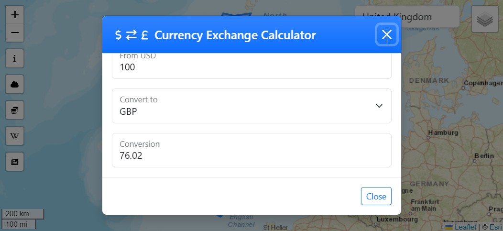Open the currency coins button

point(15,110)
